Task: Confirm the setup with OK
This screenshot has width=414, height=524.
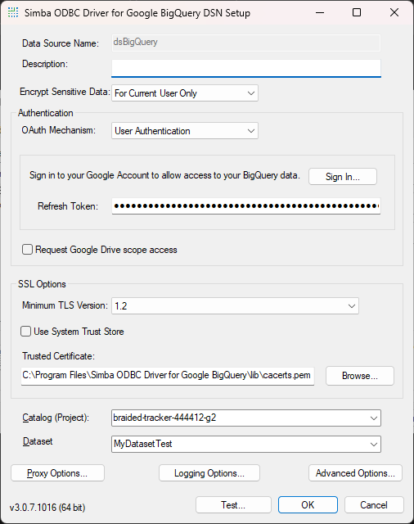Action: pos(308,504)
